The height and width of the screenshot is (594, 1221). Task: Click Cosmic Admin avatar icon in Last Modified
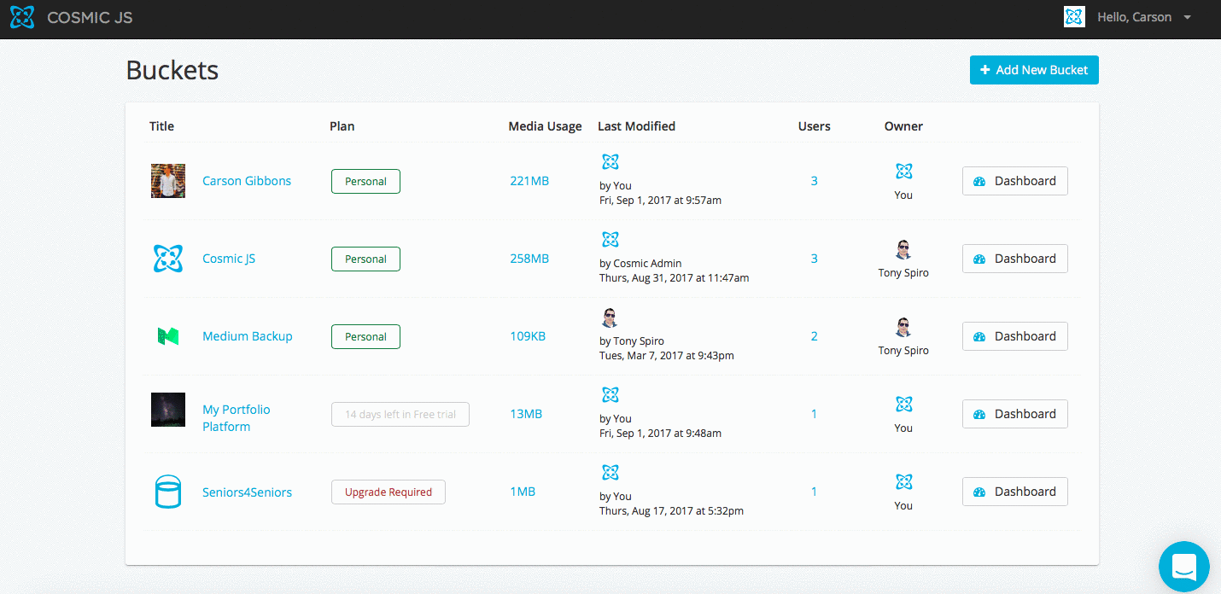click(x=610, y=240)
